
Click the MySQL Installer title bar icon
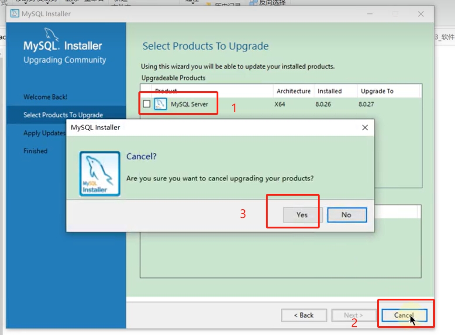click(15, 14)
